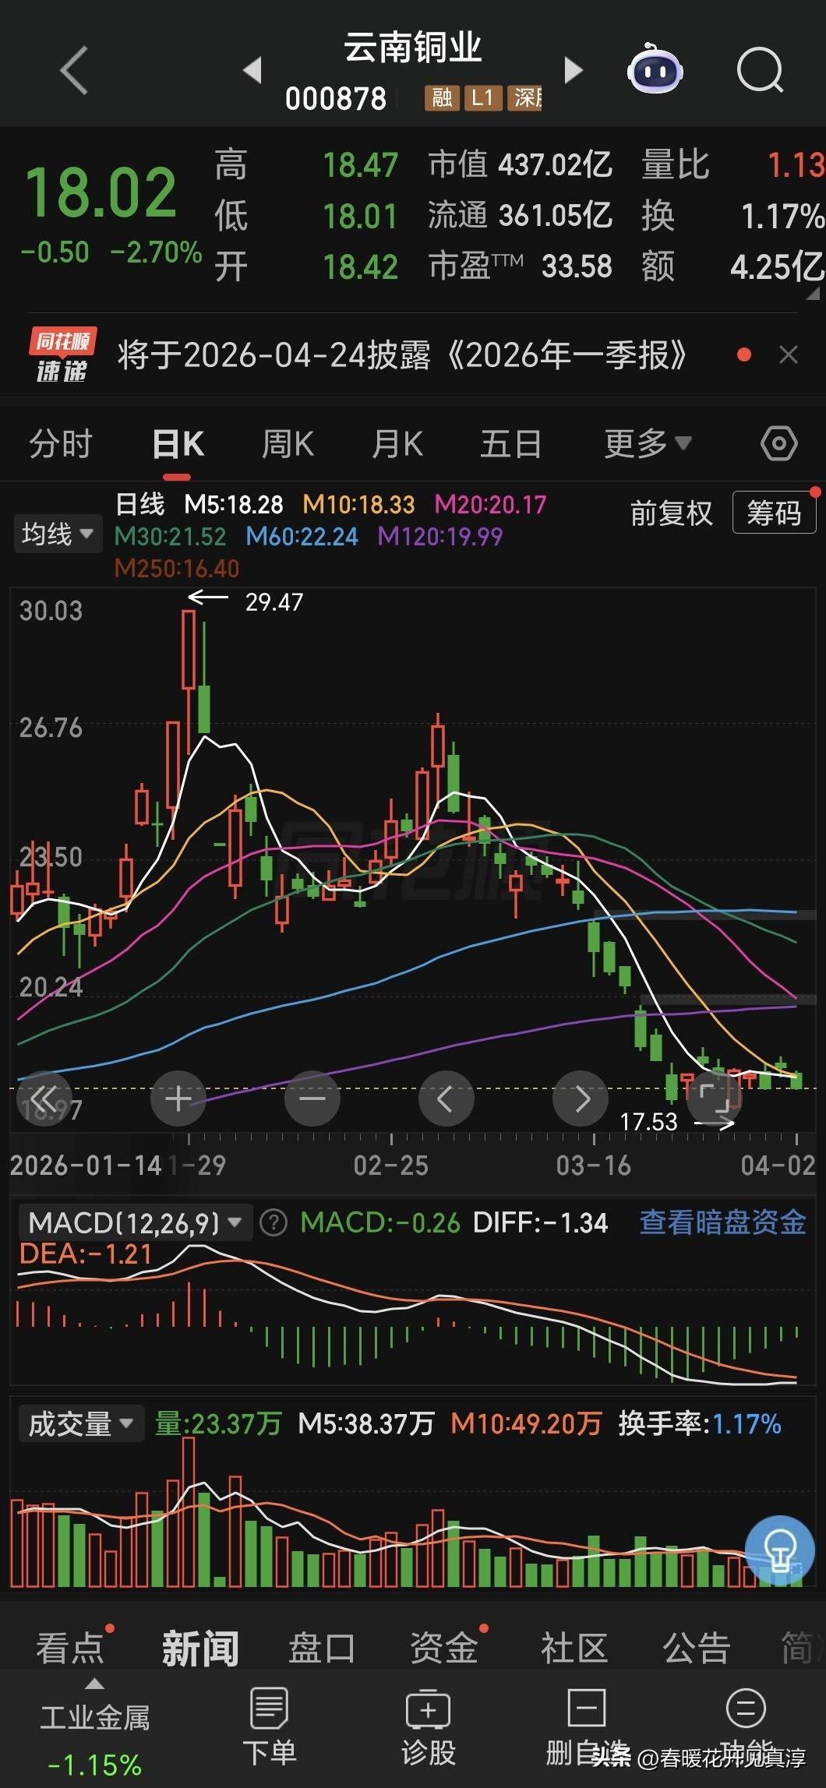The image size is (826, 1788).
Task: Go to previous stock with left triangle
Action: pyautogui.click(x=252, y=70)
